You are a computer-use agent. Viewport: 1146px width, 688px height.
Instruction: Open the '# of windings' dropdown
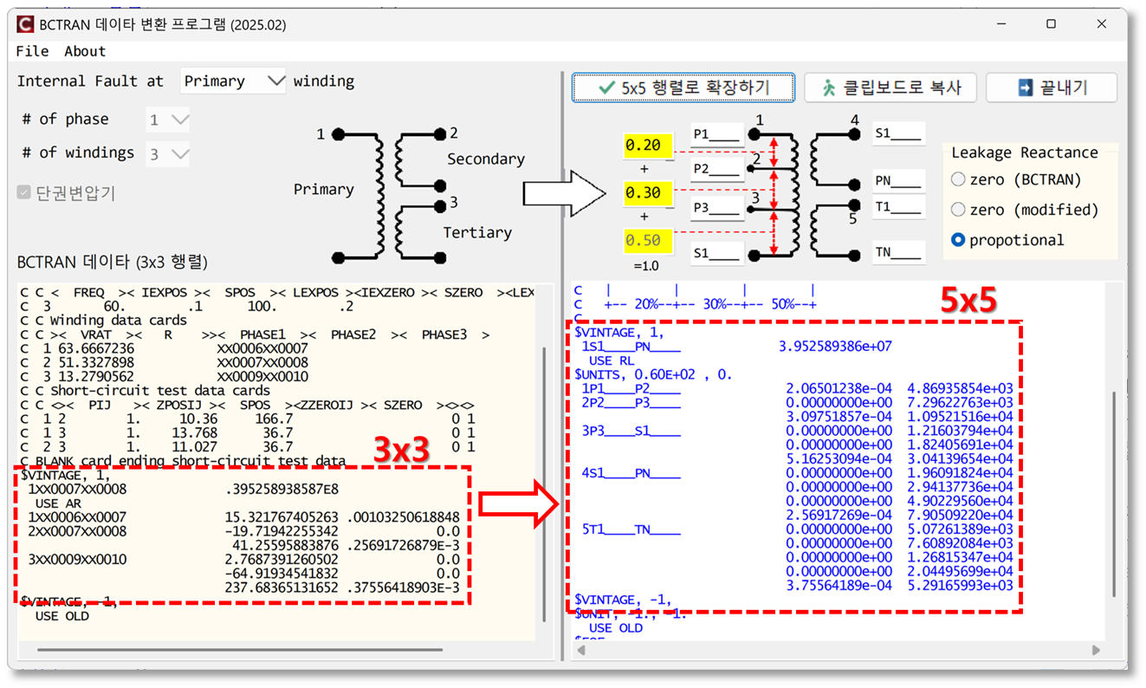point(168,154)
